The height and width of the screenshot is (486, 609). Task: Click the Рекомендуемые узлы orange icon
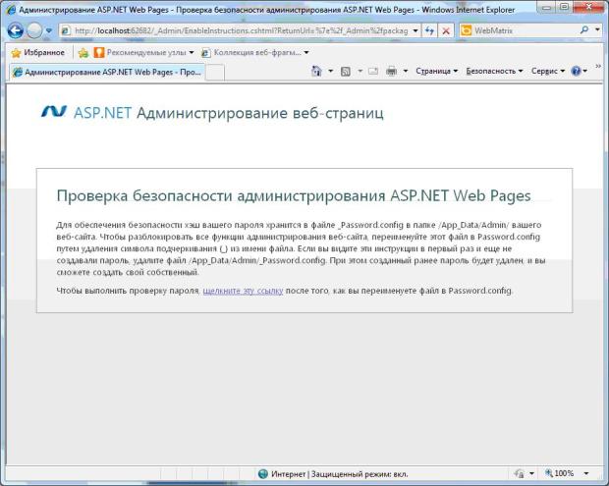click(99, 52)
